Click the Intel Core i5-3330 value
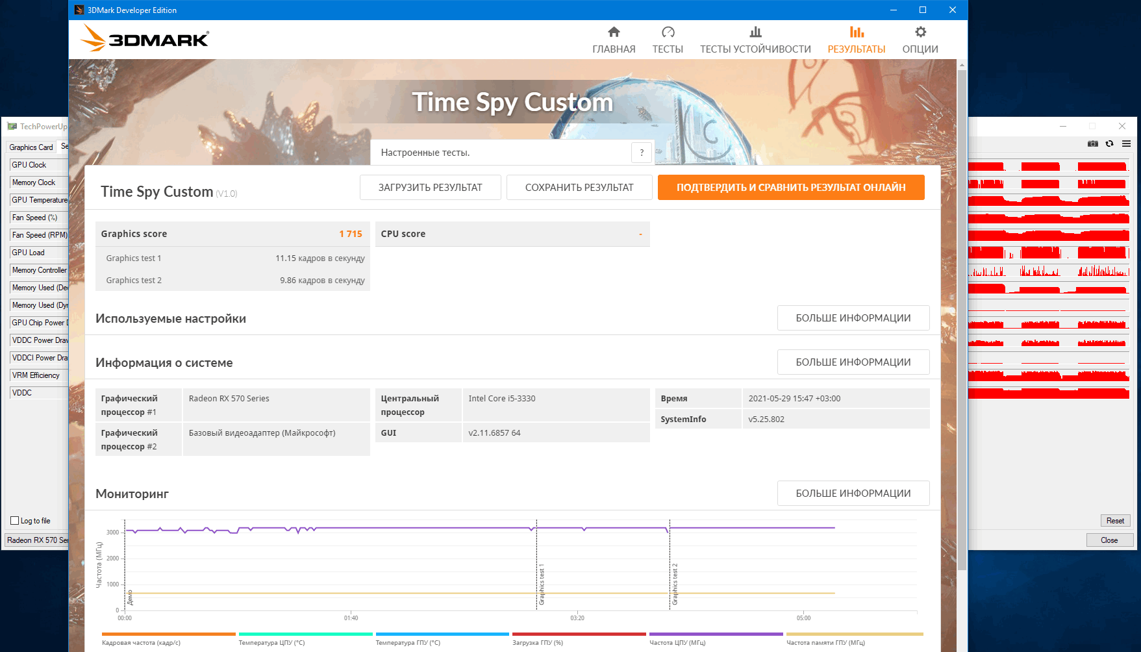The width and height of the screenshot is (1141, 652). [502, 399]
